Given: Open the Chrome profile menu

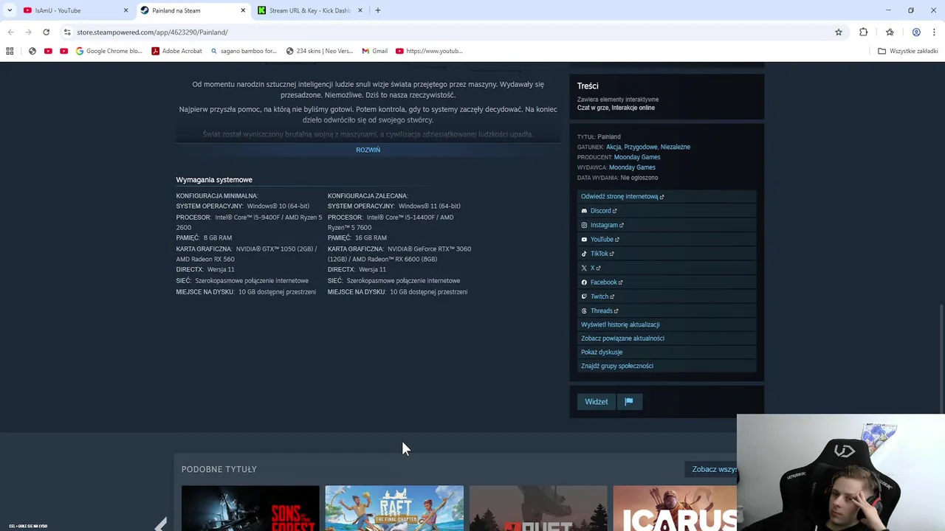Looking at the screenshot, I should 916,32.
